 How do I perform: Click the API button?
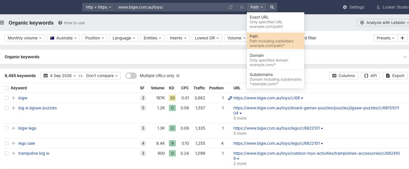(371, 76)
